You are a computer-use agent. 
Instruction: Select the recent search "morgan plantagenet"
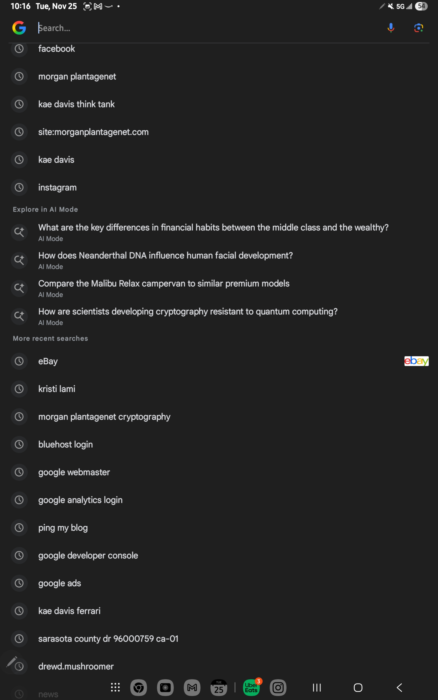click(x=77, y=77)
